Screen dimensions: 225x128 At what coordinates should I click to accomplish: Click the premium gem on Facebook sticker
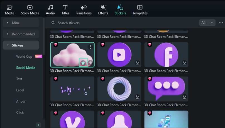[150, 45]
